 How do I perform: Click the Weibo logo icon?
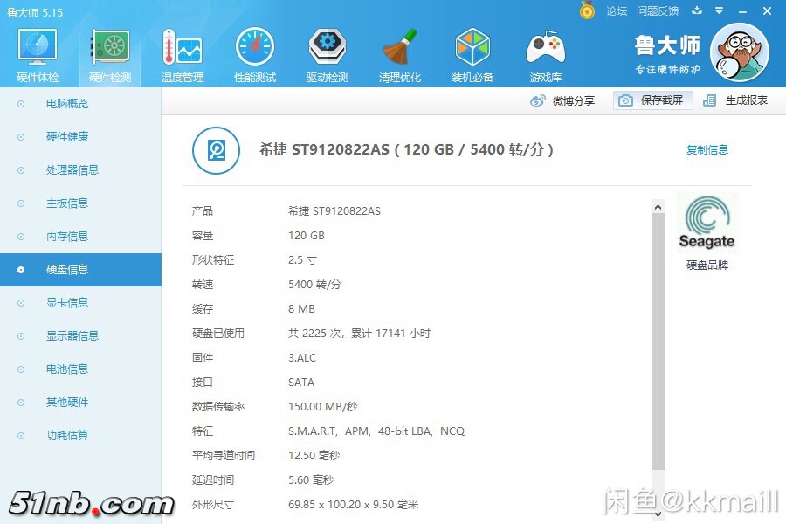tap(538, 100)
